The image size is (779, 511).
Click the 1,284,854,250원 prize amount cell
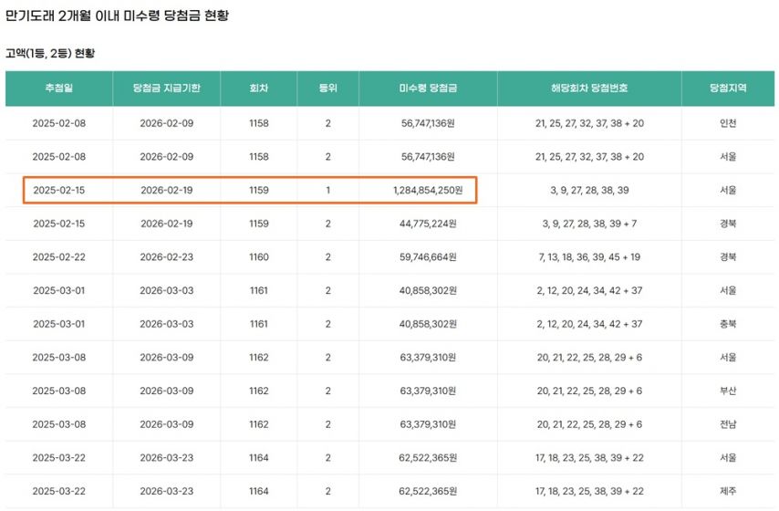428,191
